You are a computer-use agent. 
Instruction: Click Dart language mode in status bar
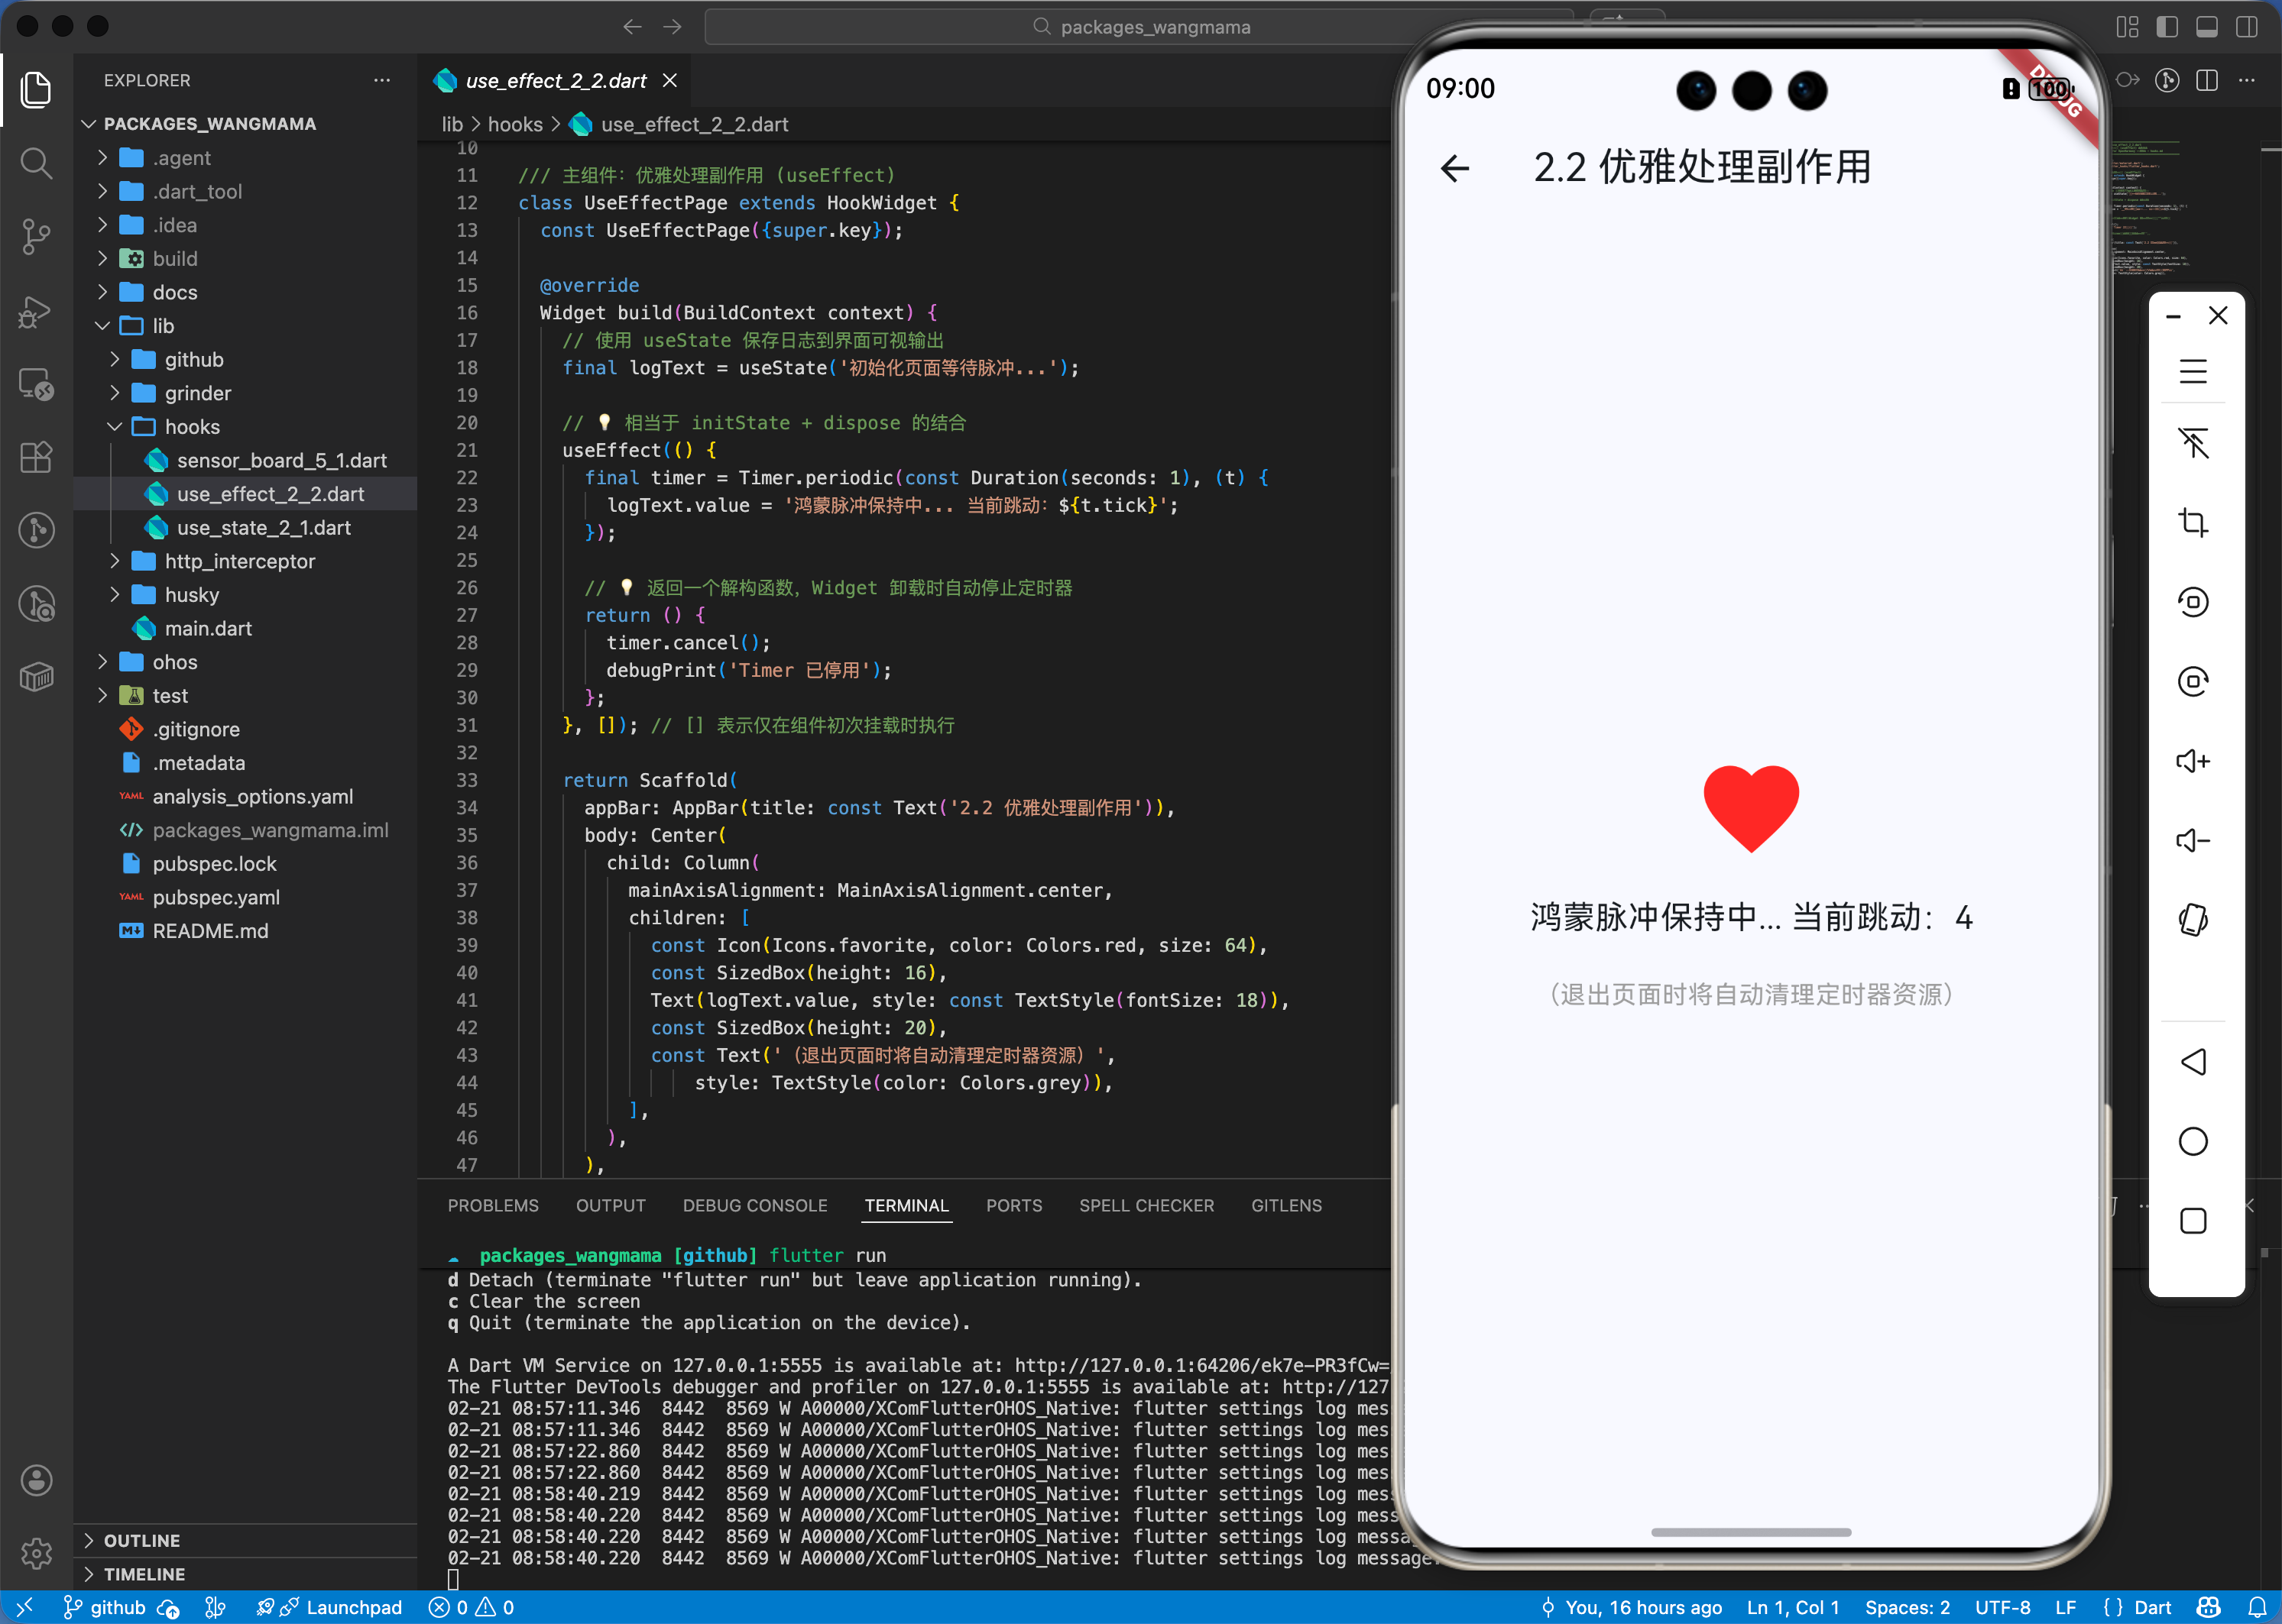[x=2151, y=1607]
